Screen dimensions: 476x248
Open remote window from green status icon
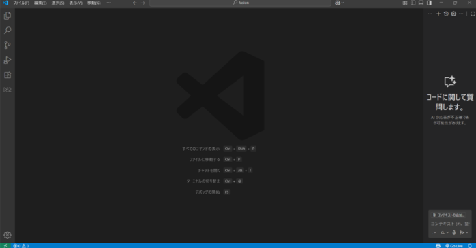click(5, 245)
